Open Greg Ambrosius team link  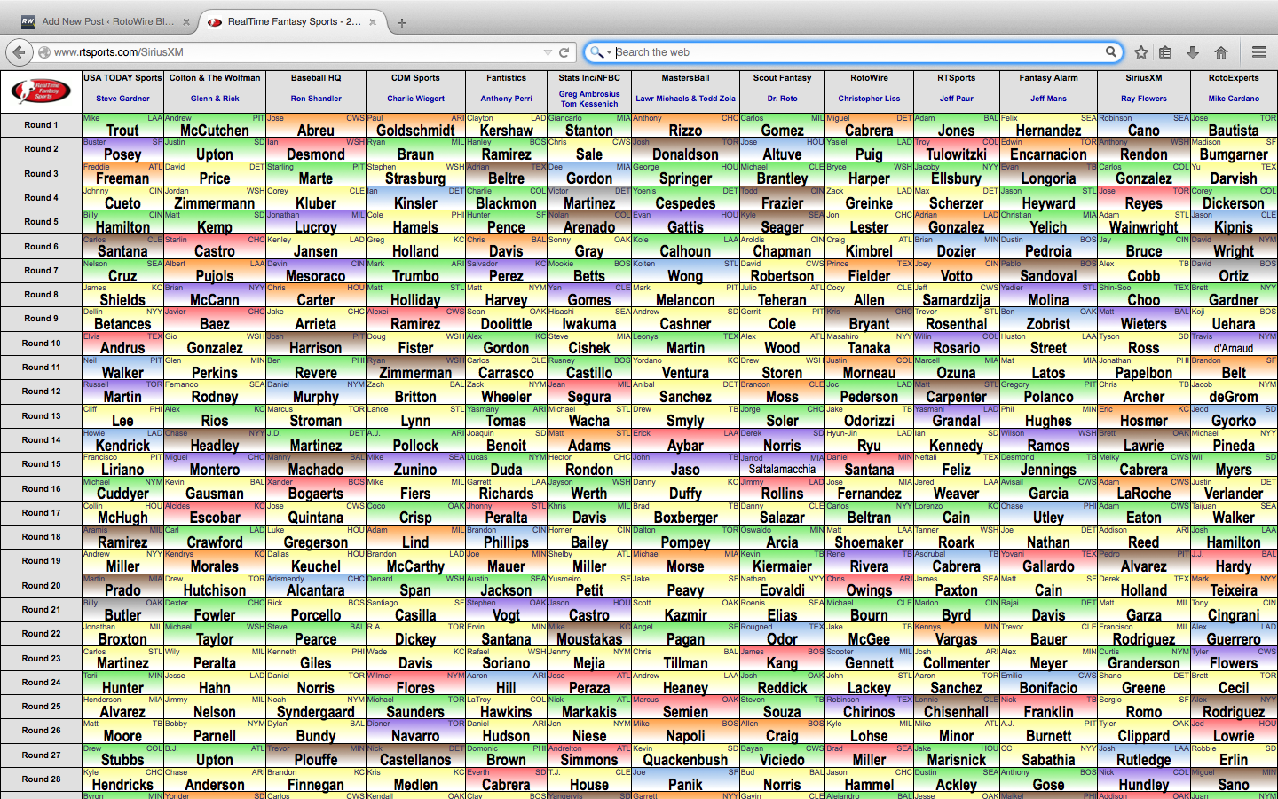[589, 94]
